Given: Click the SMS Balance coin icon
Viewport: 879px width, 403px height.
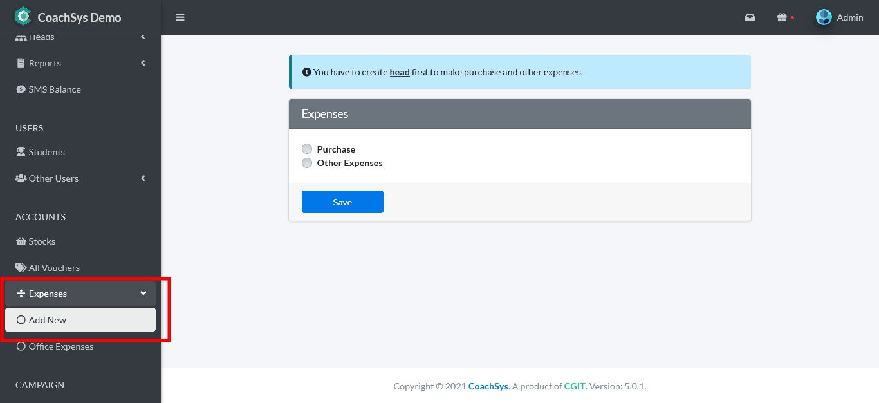Looking at the screenshot, I should pyautogui.click(x=21, y=89).
